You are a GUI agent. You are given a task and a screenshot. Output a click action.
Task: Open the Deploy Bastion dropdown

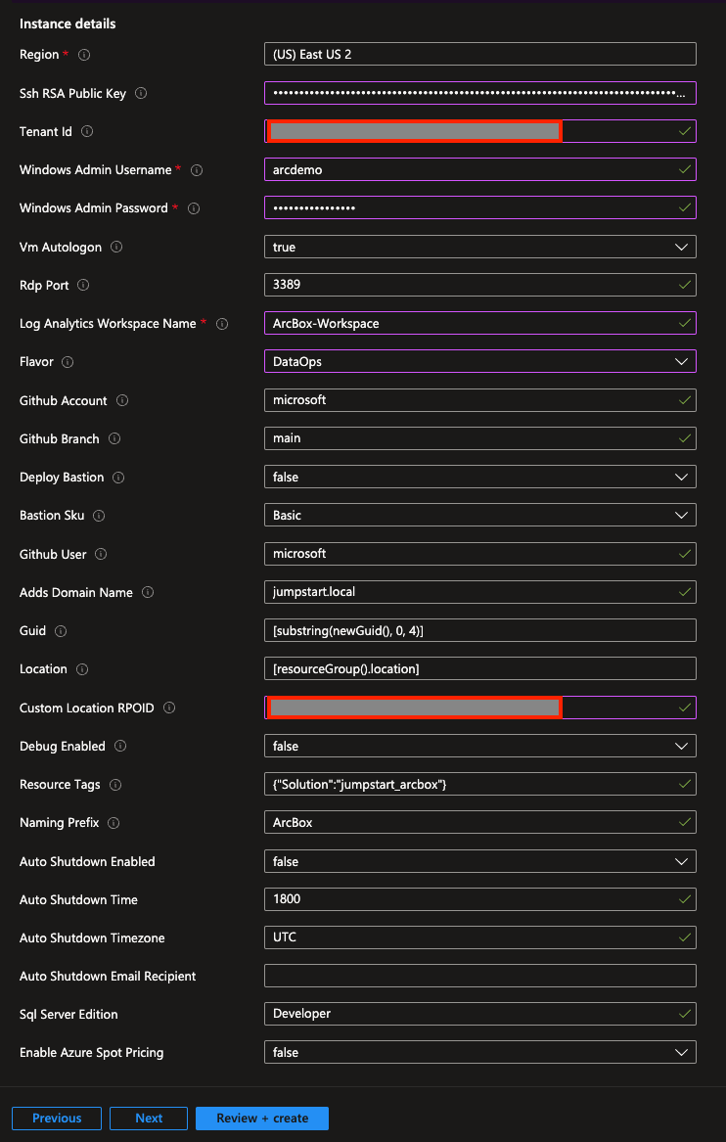(479, 477)
